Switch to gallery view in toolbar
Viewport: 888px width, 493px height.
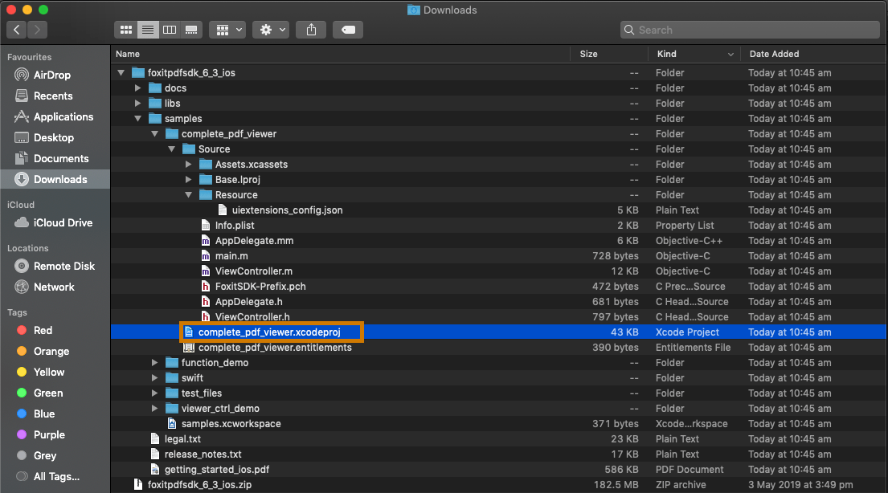191,30
